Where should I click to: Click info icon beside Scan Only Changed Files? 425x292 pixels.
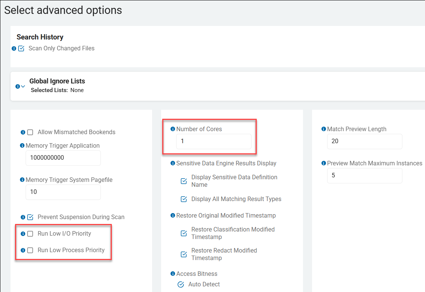[14, 48]
